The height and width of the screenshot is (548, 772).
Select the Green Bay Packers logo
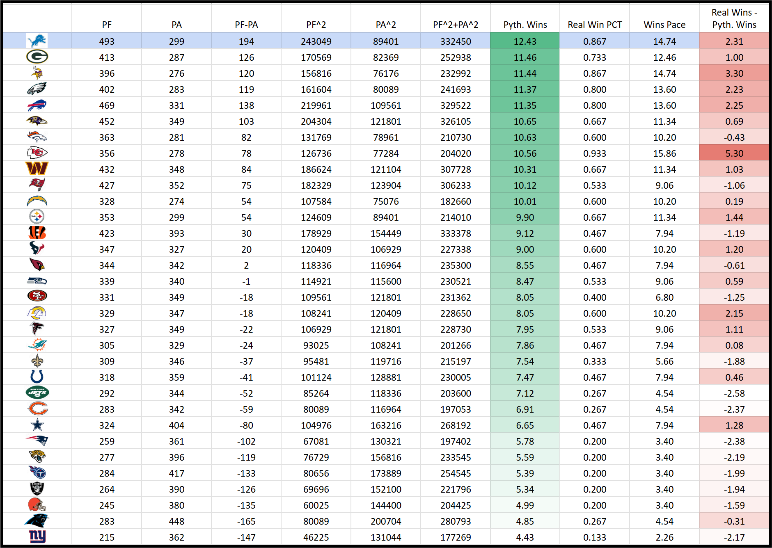pyautogui.click(x=37, y=57)
